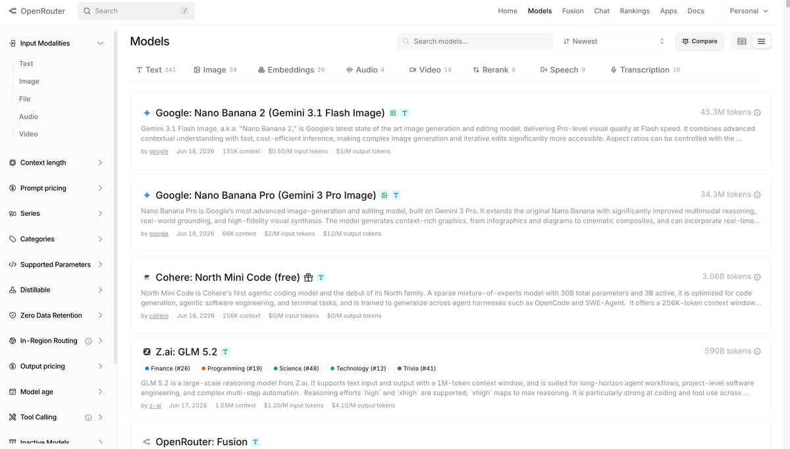Click the info icon beside 45.3M tokens
The width and height of the screenshot is (790, 449).
coord(757,113)
